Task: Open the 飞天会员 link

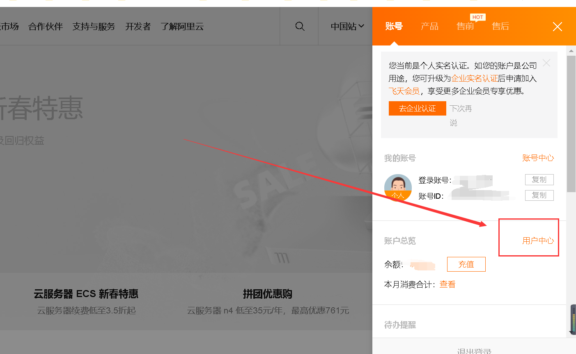Action: tap(404, 91)
